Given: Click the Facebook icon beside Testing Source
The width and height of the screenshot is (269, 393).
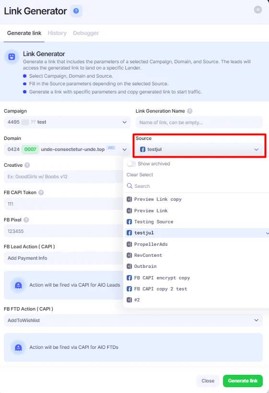Looking at the screenshot, I should click(129, 222).
